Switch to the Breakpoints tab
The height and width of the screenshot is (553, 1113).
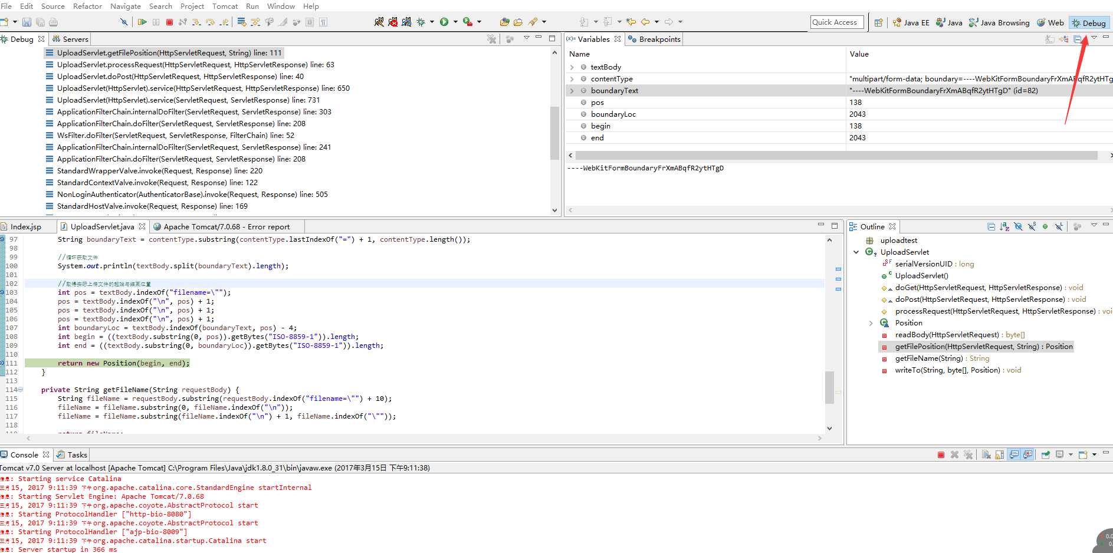coord(654,39)
